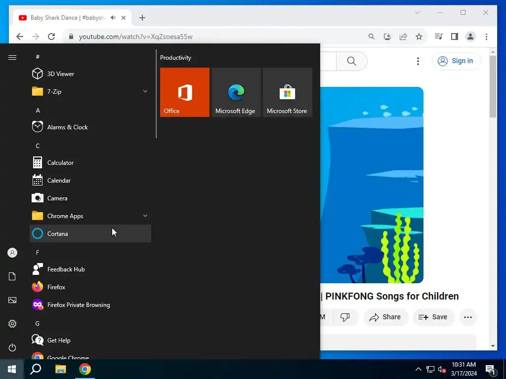The image size is (506, 379).
Task: Open Settings gear in Start sidebar
Action: point(12,324)
